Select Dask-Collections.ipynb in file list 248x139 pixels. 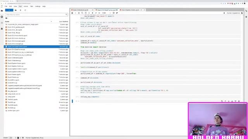(x=36, y=58)
